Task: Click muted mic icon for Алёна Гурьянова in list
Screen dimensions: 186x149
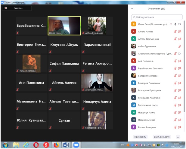Action: (180, 46)
